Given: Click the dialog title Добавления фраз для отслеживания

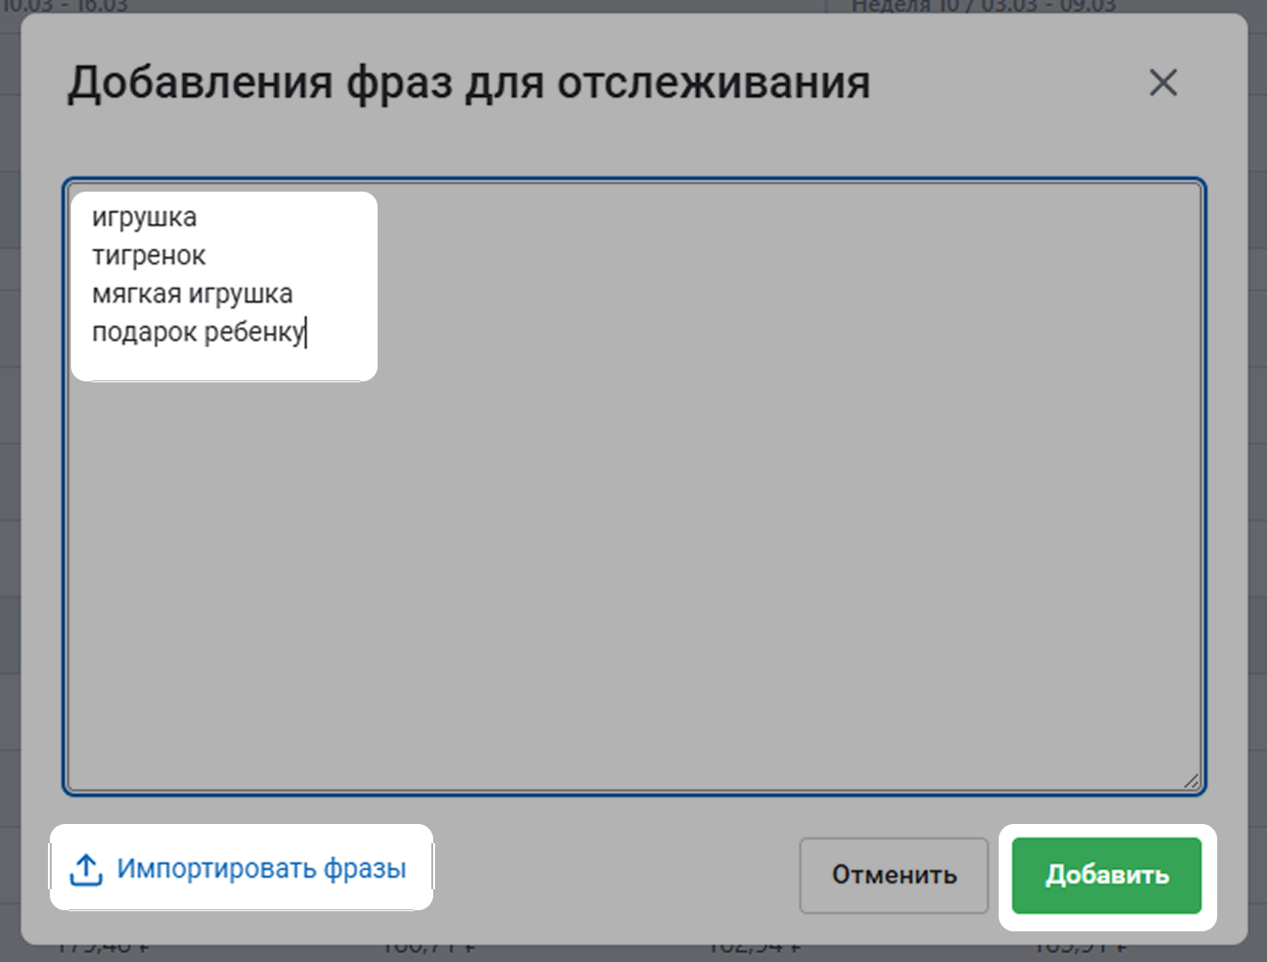Looking at the screenshot, I should 468,83.
